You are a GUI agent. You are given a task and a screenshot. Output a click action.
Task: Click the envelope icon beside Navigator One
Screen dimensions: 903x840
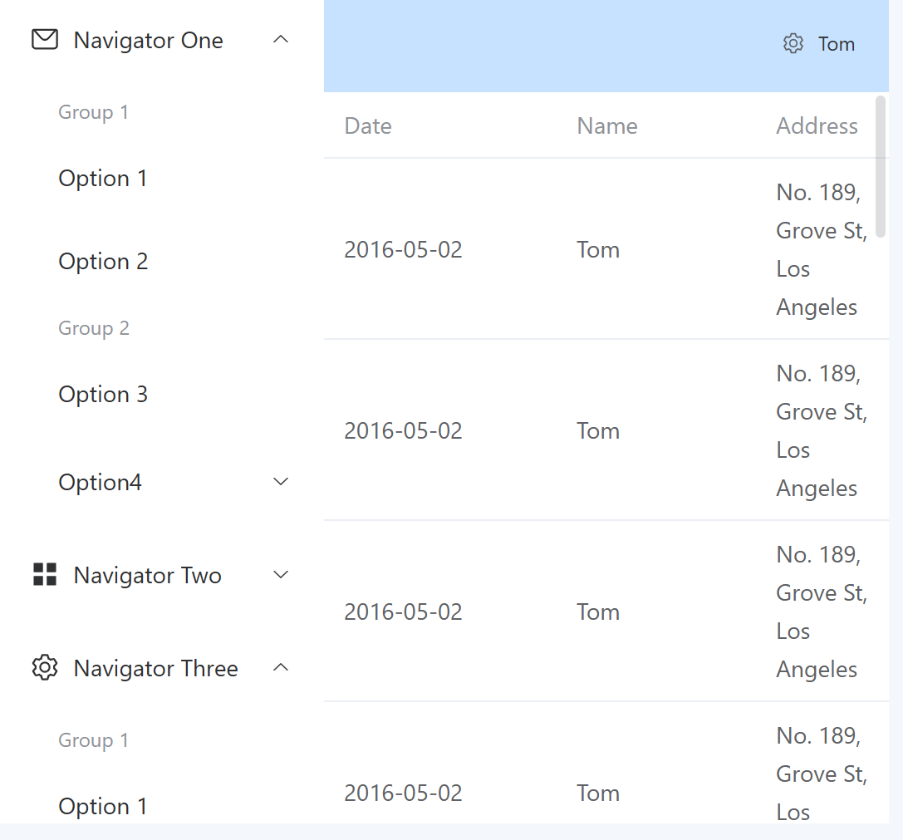(45, 40)
